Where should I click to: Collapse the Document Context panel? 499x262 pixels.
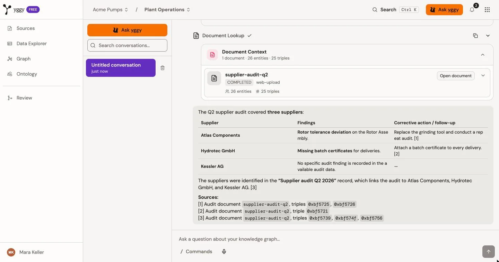[x=483, y=55]
